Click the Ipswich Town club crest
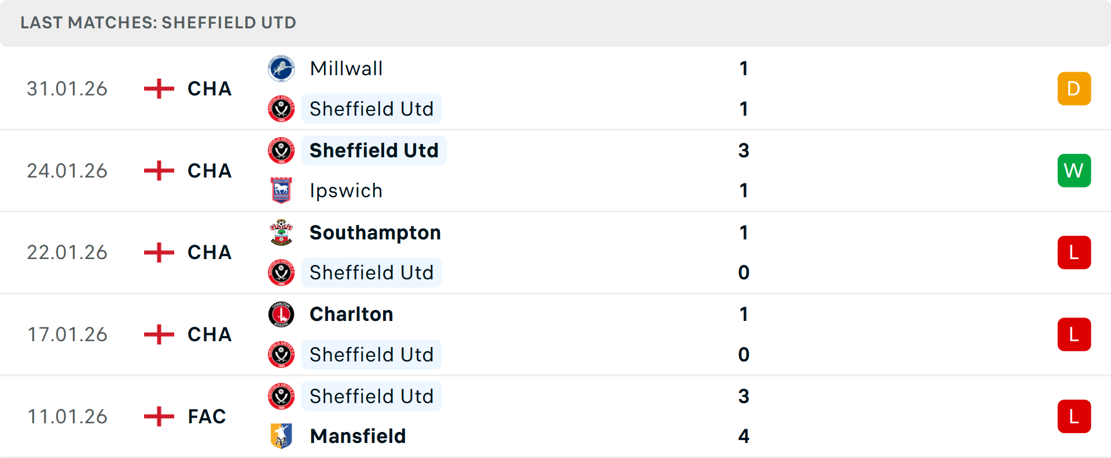Viewport: 1111px width, 458px height. coord(281,190)
